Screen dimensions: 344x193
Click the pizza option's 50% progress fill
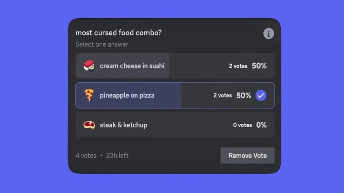click(128, 95)
